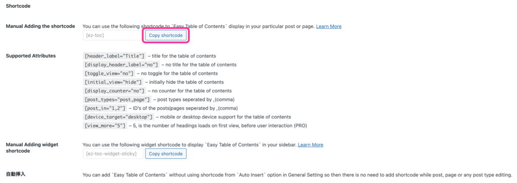Screen dimensions: 517x183
Task: Click the Manual Adding the shortcode label
Action: [x=40, y=26]
